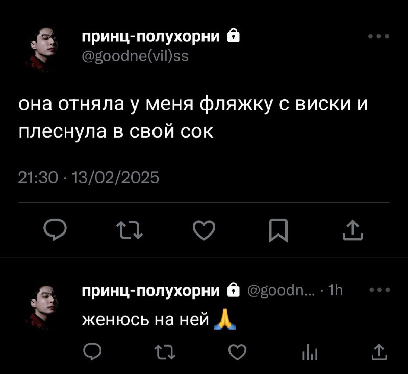
Task: Open the @goodne(vil)ss handle link
Action: coord(135,56)
